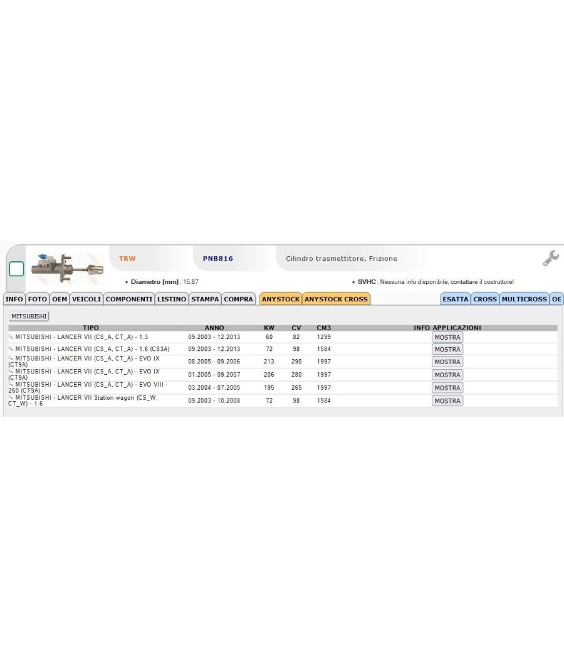The image size is (564, 658).
Task: Open the FOTO tab
Action: click(x=38, y=299)
